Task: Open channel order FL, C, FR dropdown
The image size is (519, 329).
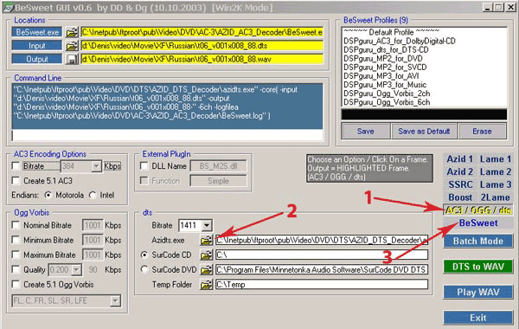Action: tap(115, 300)
